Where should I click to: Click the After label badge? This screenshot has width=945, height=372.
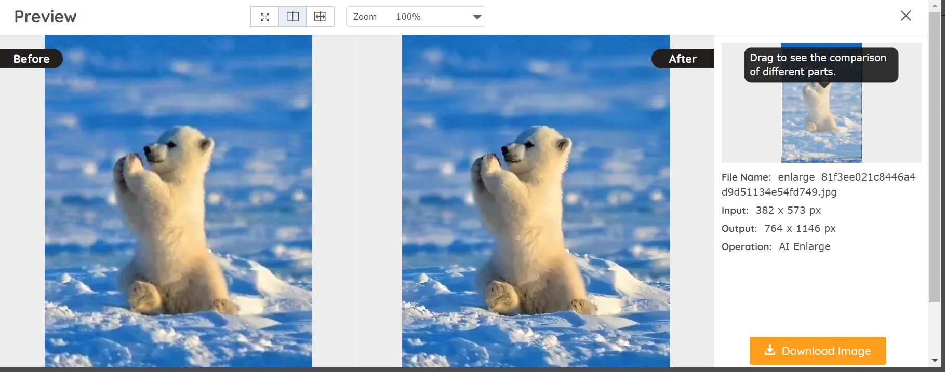click(x=682, y=59)
